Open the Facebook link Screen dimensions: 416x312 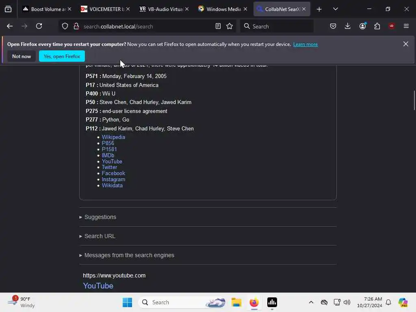click(114, 173)
